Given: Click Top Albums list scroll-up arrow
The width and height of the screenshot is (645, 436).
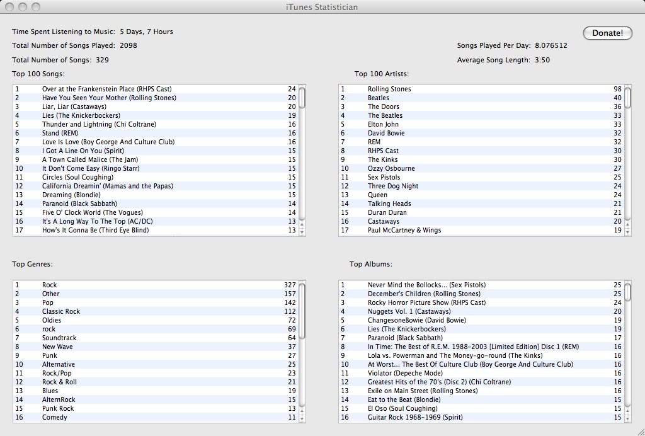Looking at the screenshot, I should coord(628,411).
